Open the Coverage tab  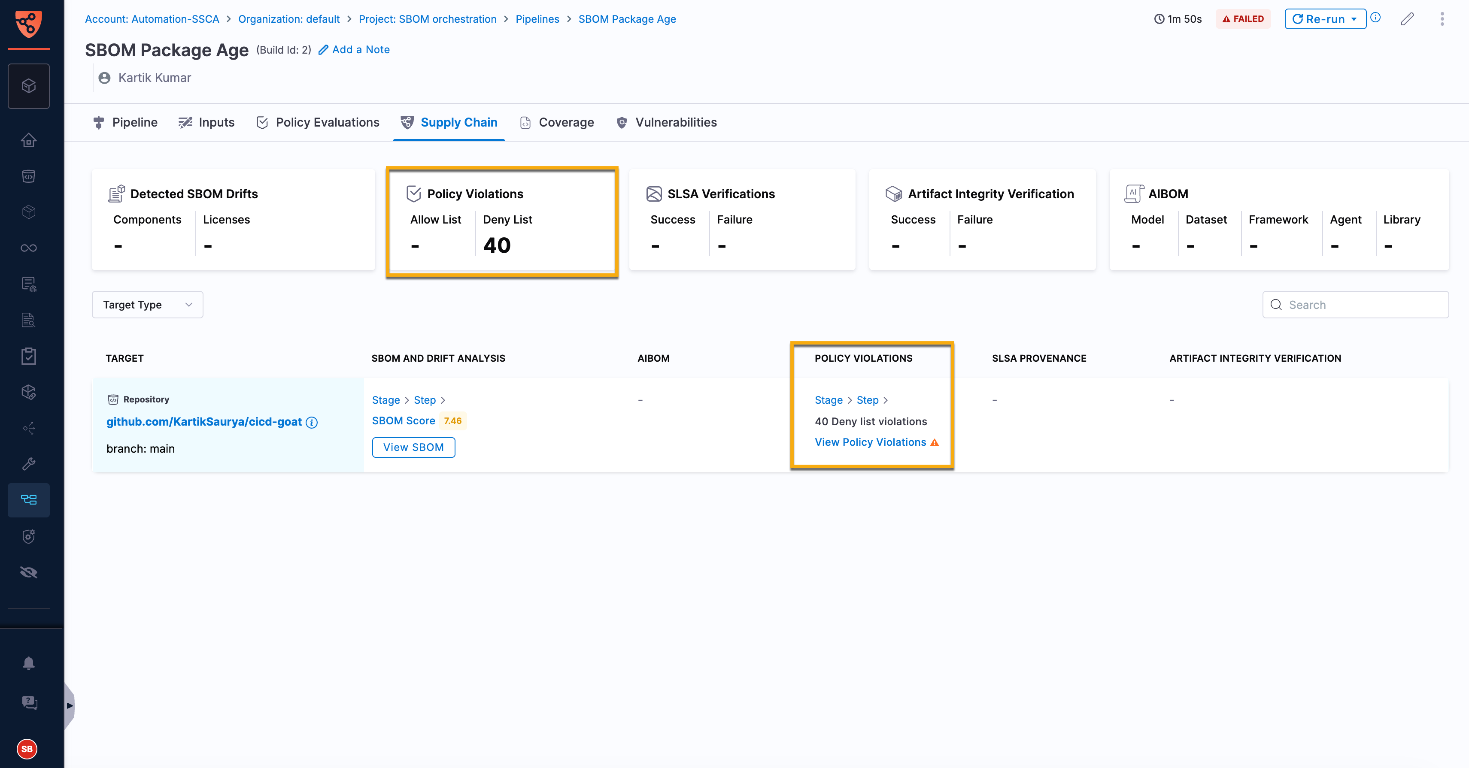(x=557, y=123)
